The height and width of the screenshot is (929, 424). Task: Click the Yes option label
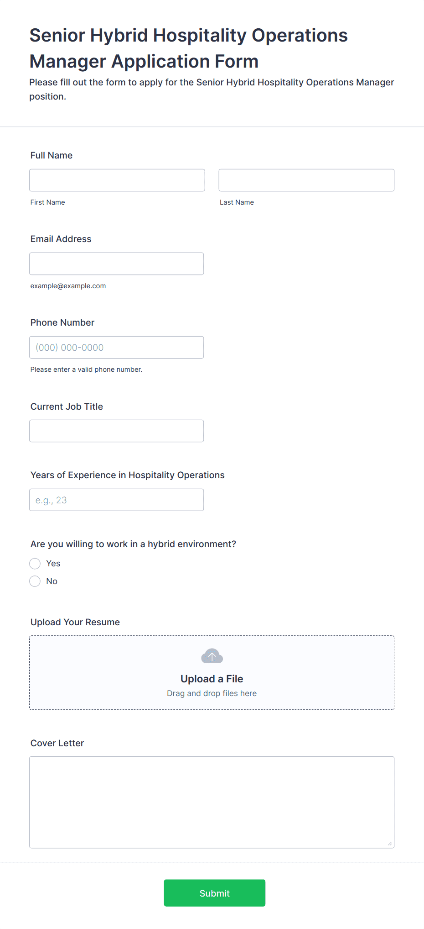[x=53, y=564]
